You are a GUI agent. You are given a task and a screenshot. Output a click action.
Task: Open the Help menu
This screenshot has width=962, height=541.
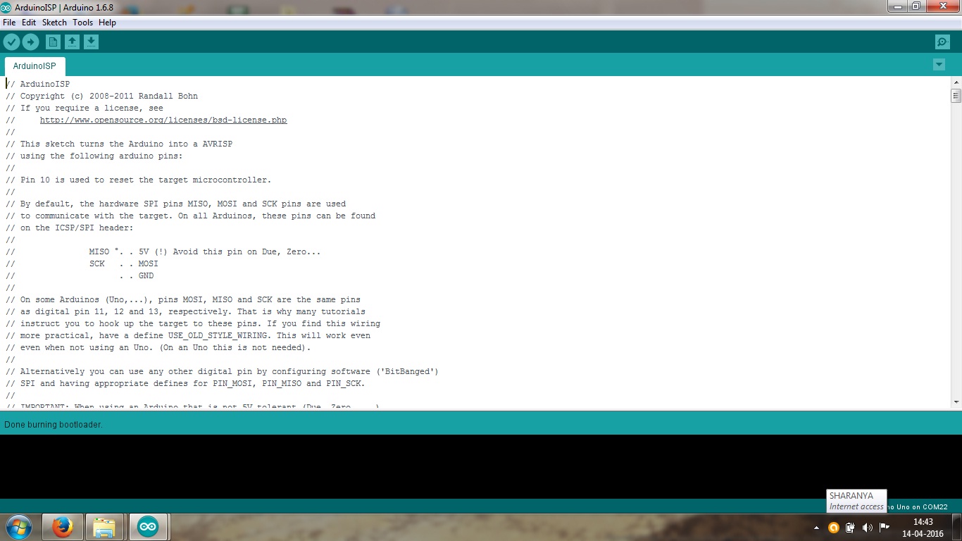pos(107,23)
